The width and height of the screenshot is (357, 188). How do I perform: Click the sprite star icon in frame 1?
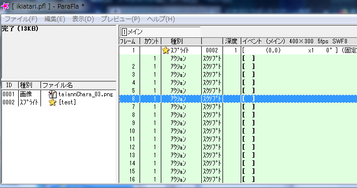[166, 50]
